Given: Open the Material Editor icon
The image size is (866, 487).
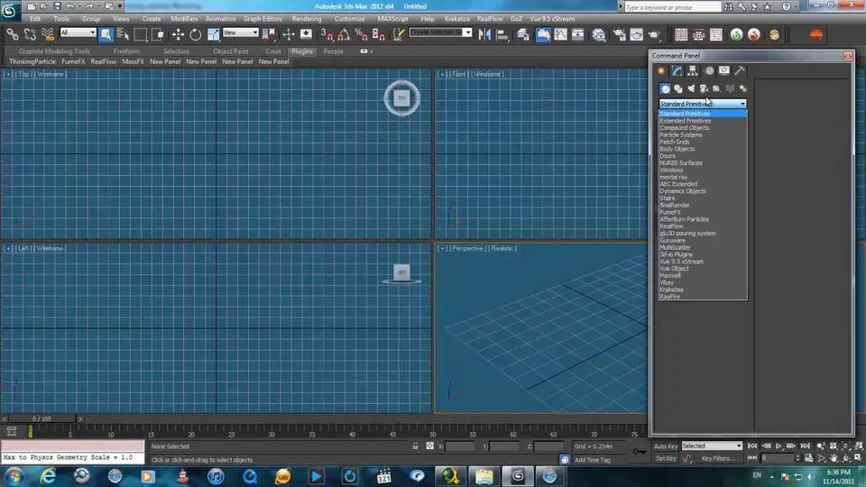Looking at the screenshot, I should click(599, 35).
